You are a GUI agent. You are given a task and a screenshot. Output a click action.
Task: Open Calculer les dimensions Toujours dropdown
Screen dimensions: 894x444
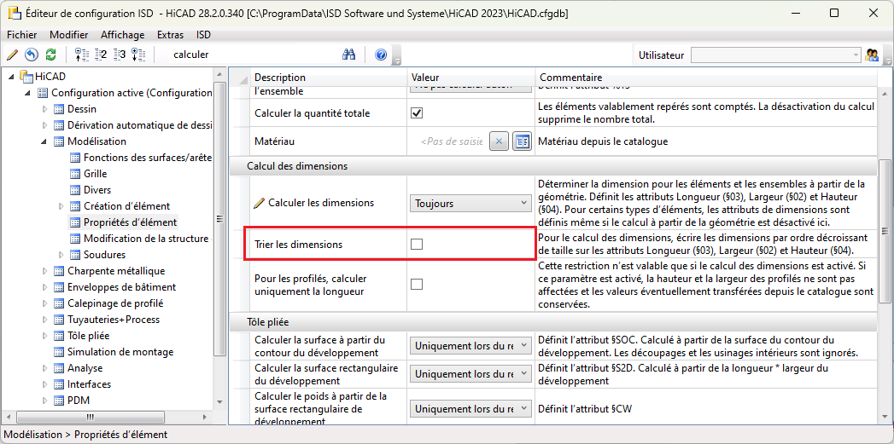470,203
